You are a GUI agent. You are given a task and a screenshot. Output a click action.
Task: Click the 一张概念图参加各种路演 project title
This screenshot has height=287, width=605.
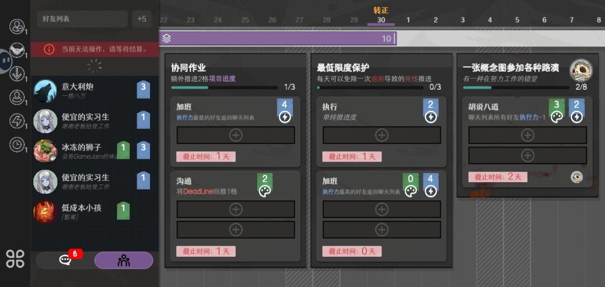click(x=511, y=68)
